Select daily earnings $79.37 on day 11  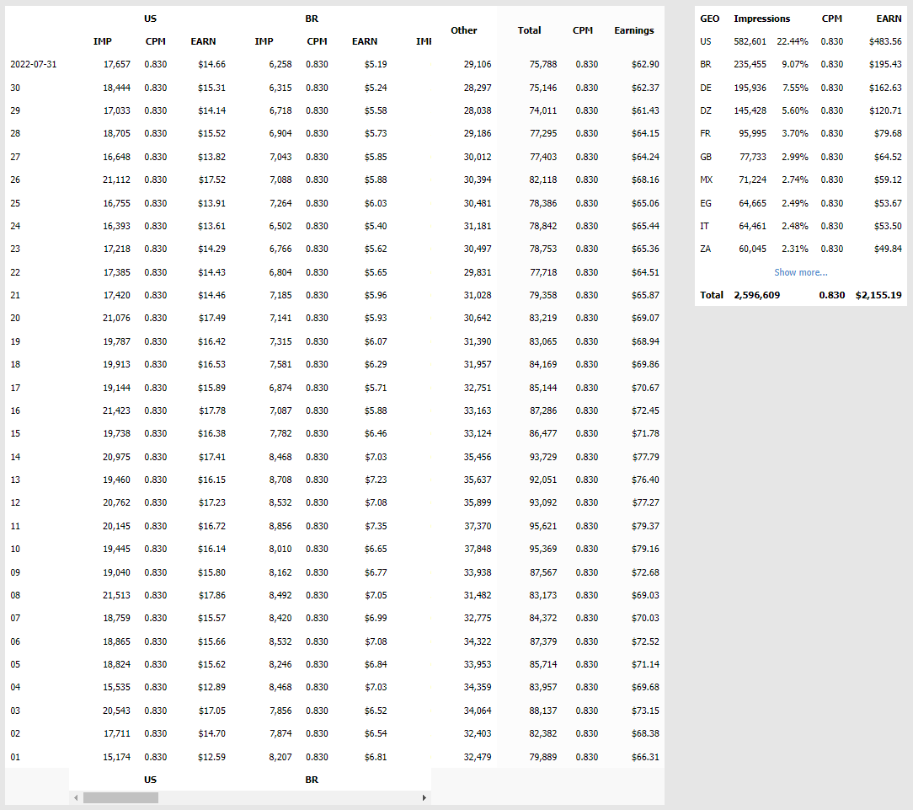(x=645, y=526)
